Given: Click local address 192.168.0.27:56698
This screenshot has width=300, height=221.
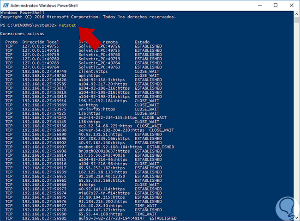Looking at the screenshot, I should [44, 130].
